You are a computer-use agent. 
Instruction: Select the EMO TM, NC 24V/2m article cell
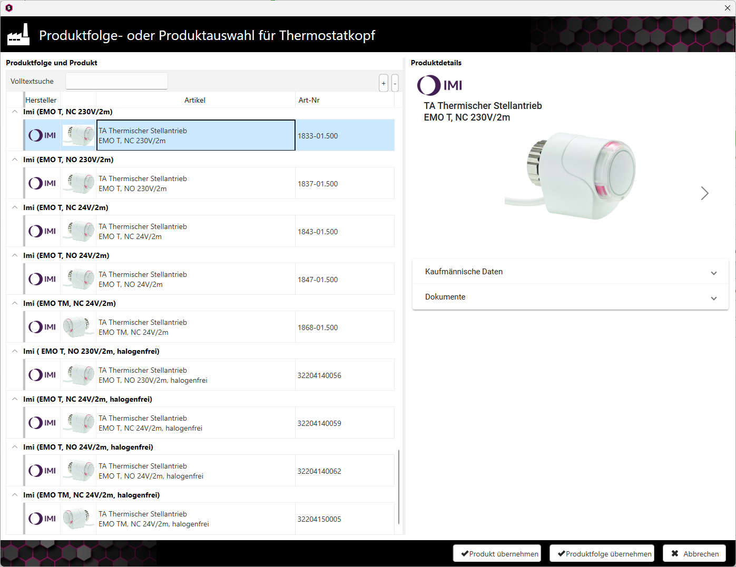(196, 327)
